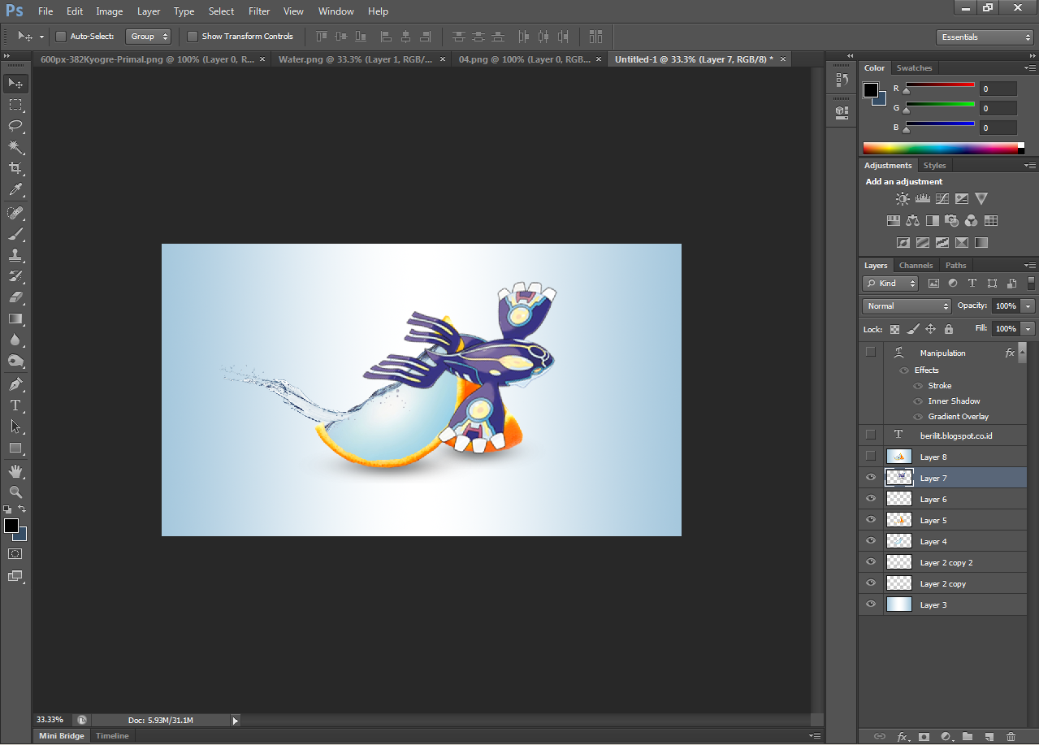Image resolution: width=1039 pixels, height=745 pixels.
Task: Click the foreground color in toolbox
Action: [11, 526]
